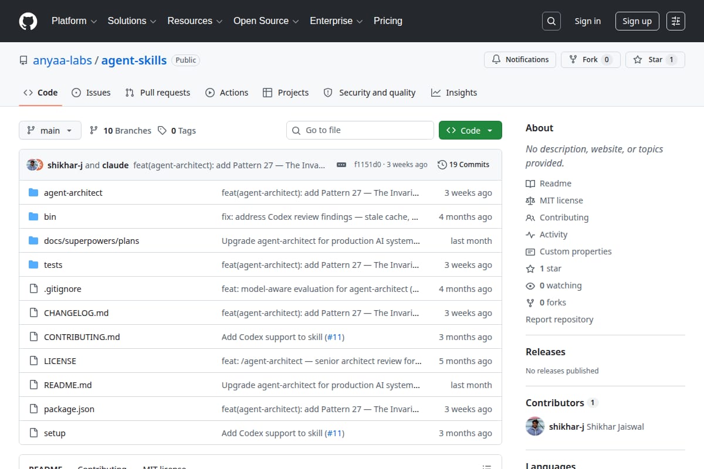Open the Contributors heading link
The height and width of the screenshot is (469, 704).
pyautogui.click(x=555, y=403)
